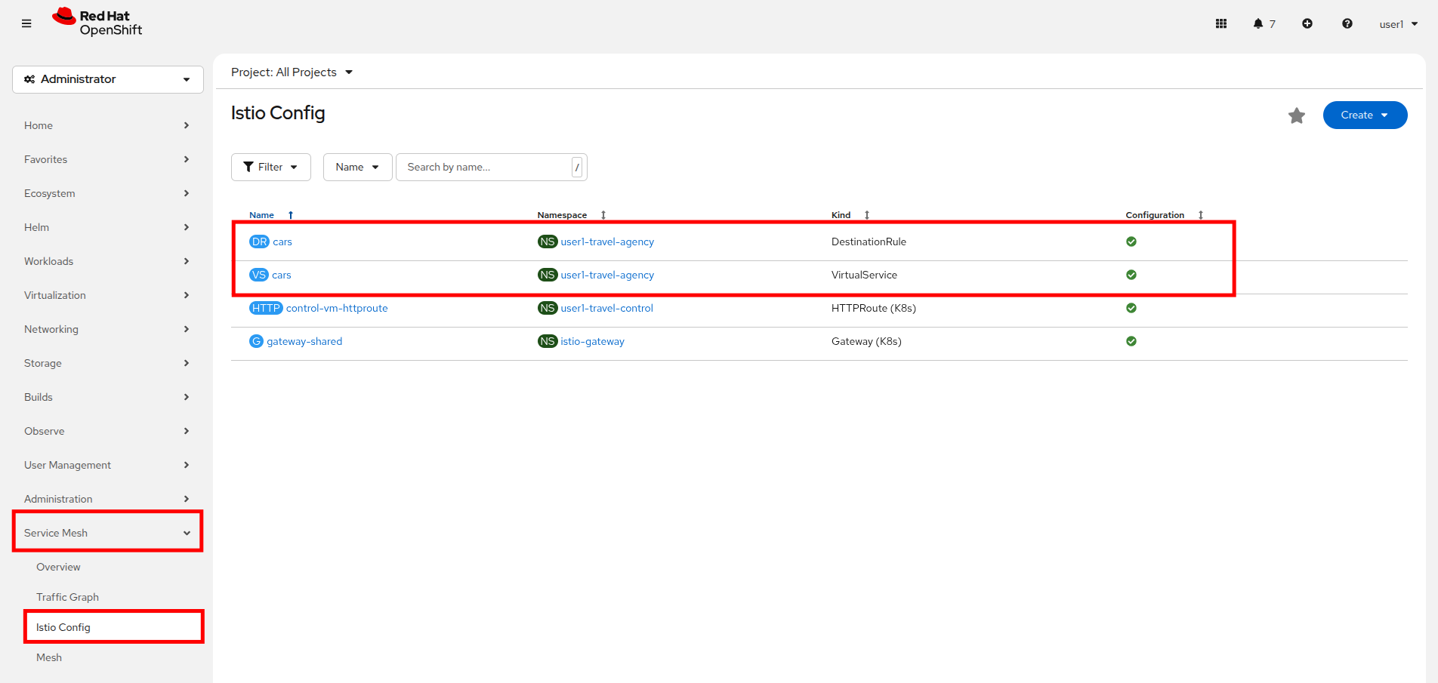Click the green status icon for gateway-shared
1438x683 pixels.
pyautogui.click(x=1131, y=341)
